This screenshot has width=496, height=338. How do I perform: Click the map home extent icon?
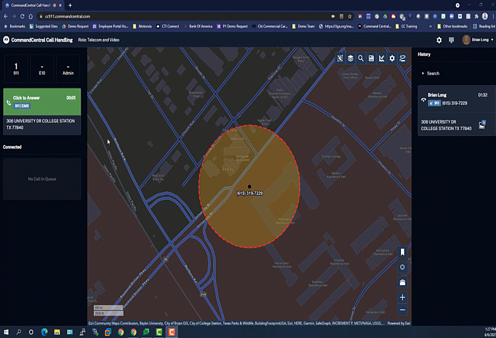(402, 283)
